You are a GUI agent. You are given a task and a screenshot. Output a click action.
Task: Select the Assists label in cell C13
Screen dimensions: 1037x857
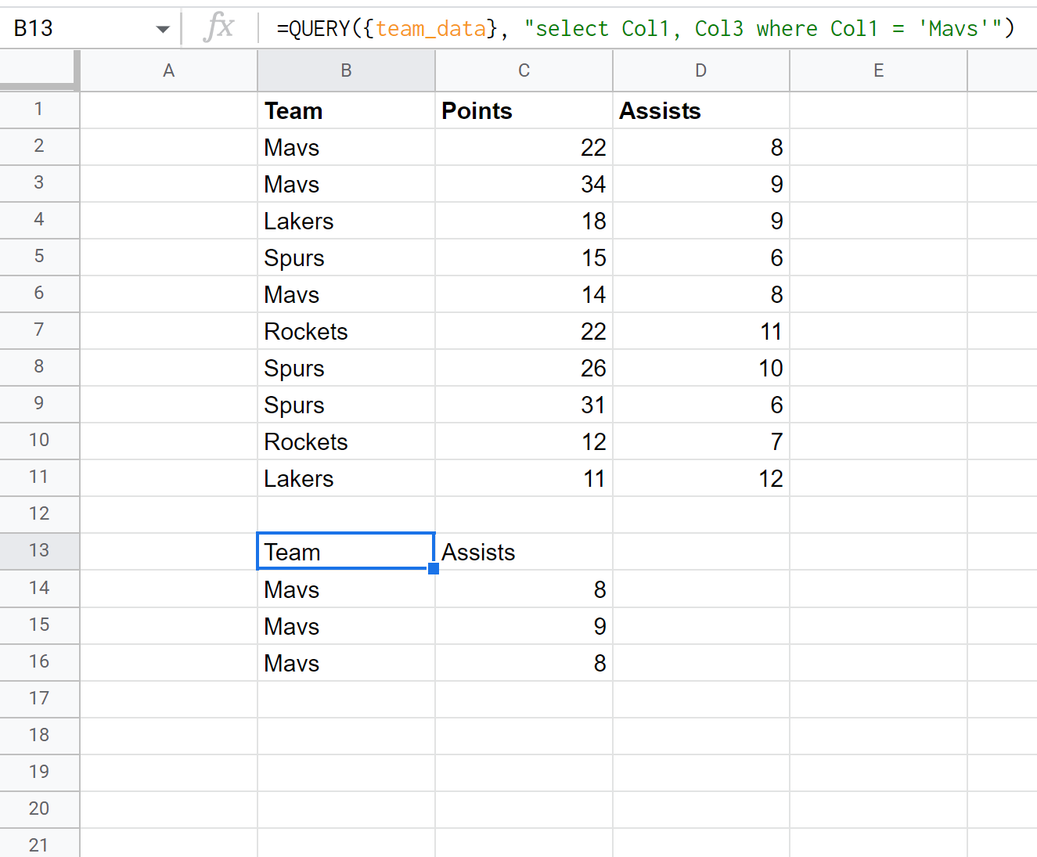[523, 552]
